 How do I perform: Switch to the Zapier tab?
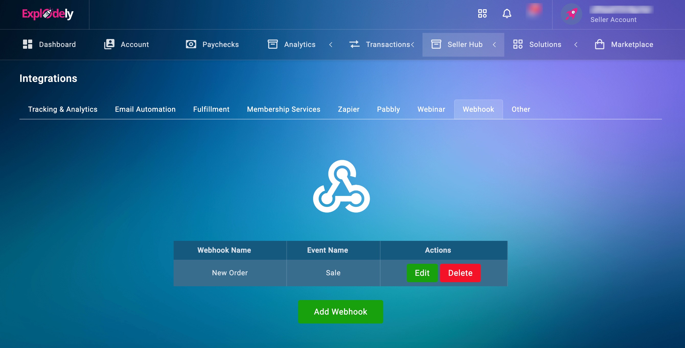pyautogui.click(x=348, y=109)
